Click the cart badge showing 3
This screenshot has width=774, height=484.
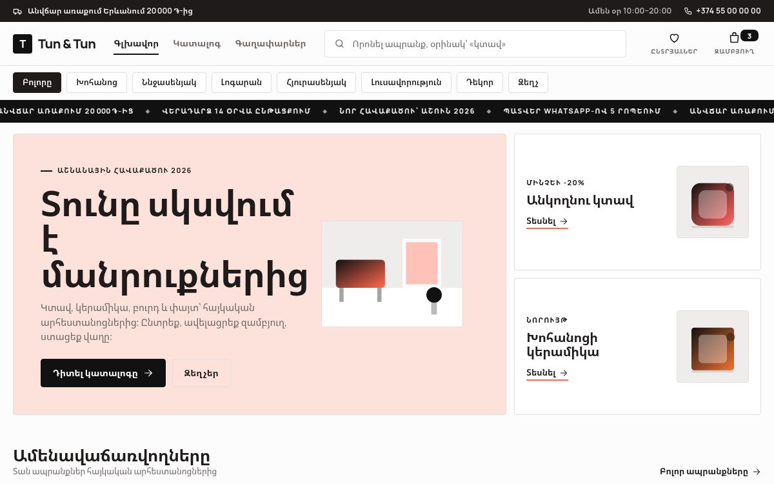pos(749,35)
